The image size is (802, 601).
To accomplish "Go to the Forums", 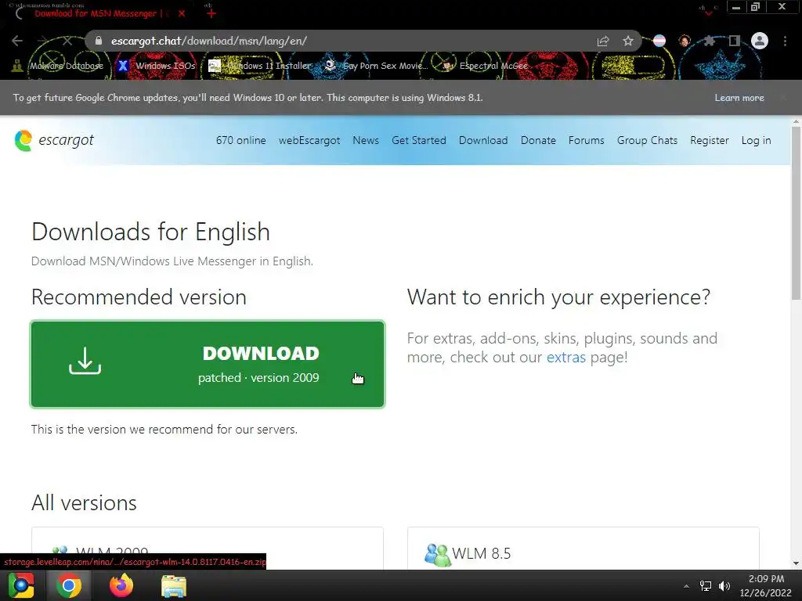I will coord(586,141).
